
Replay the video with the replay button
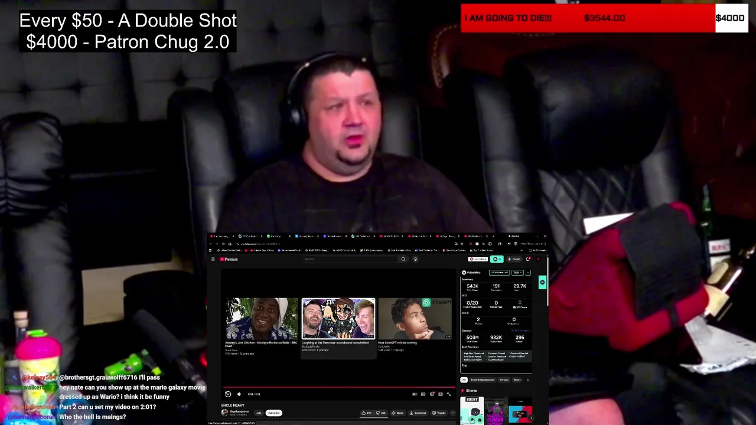[x=228, y=394]
